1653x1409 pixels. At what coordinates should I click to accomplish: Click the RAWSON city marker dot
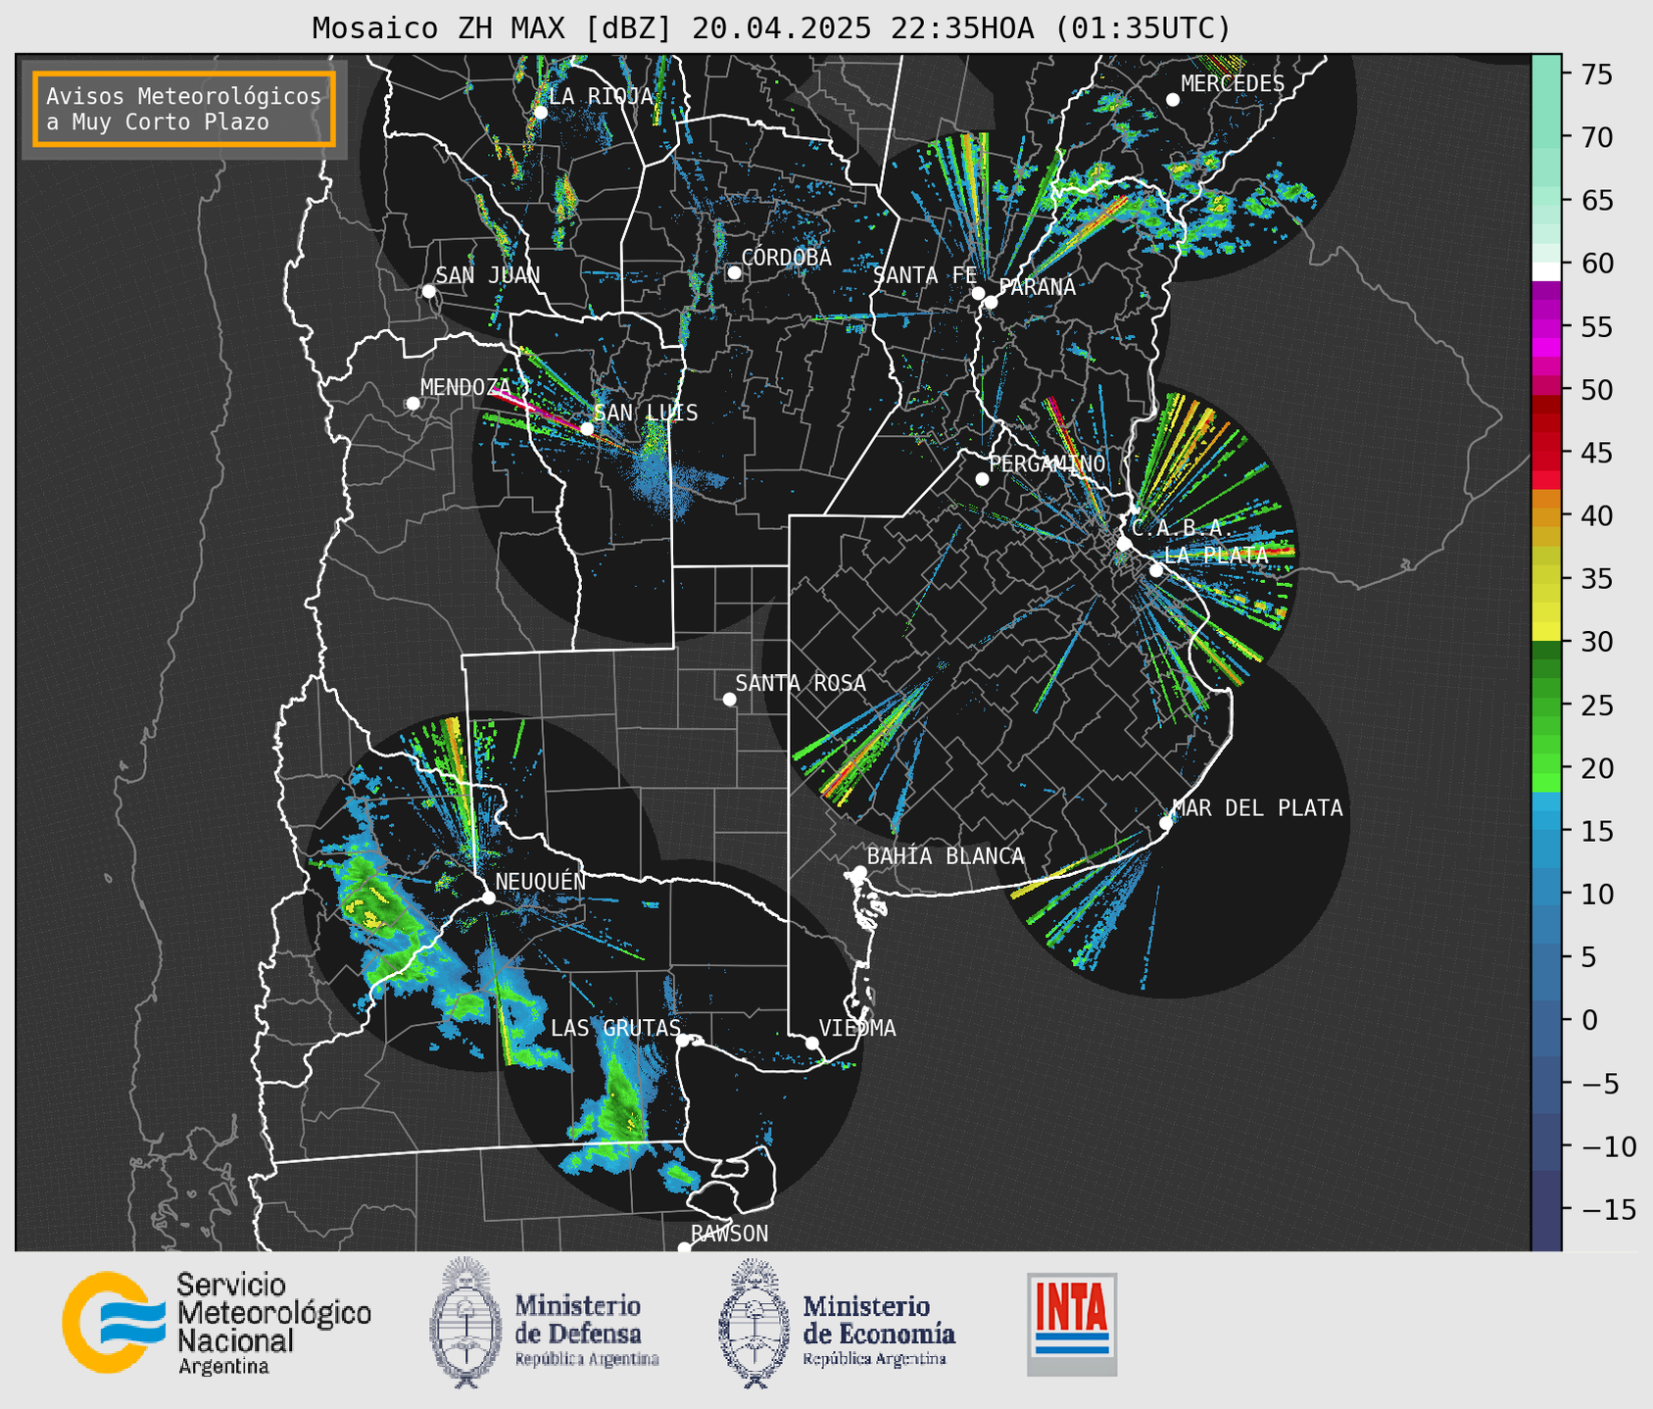click(684, 1248)
